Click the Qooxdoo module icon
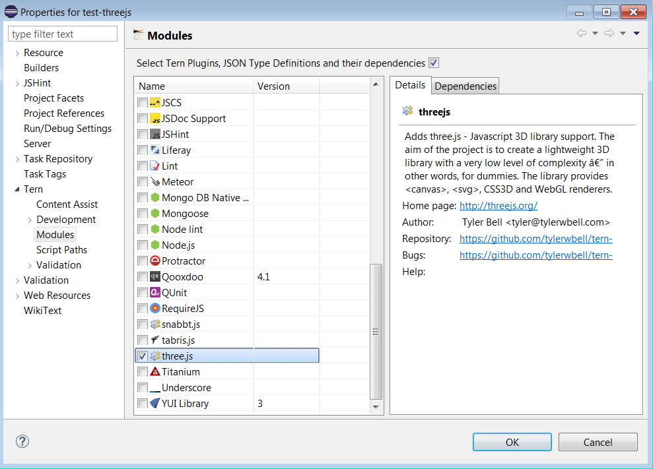The height and width of the screenshot is (469, 653). pos(155,277)
